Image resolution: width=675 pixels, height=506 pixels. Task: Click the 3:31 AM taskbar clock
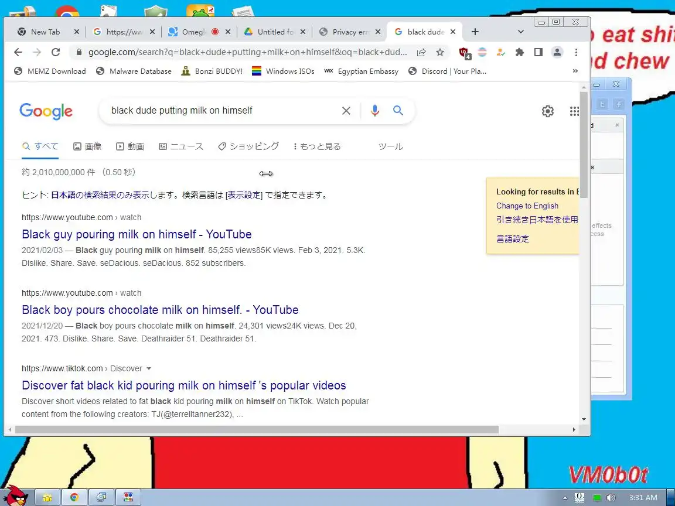[643, 498]
